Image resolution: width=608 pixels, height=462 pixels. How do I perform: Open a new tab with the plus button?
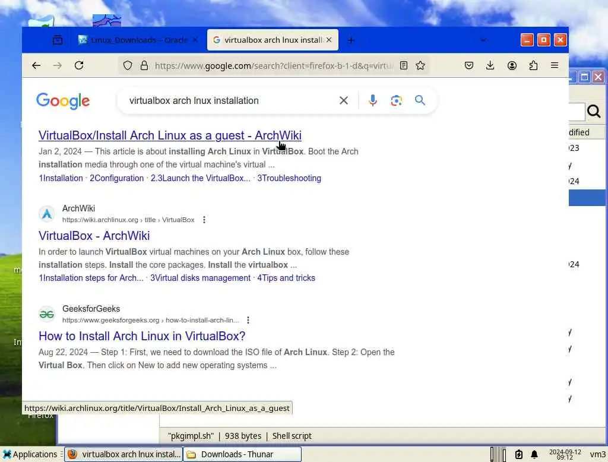[x=350, y=40]
